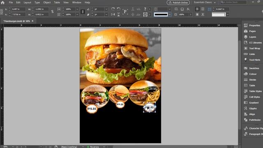Image resolution: width=263 pixels, height=148 pixels.
Task: Open the File menu
Action: click(11, 2)
